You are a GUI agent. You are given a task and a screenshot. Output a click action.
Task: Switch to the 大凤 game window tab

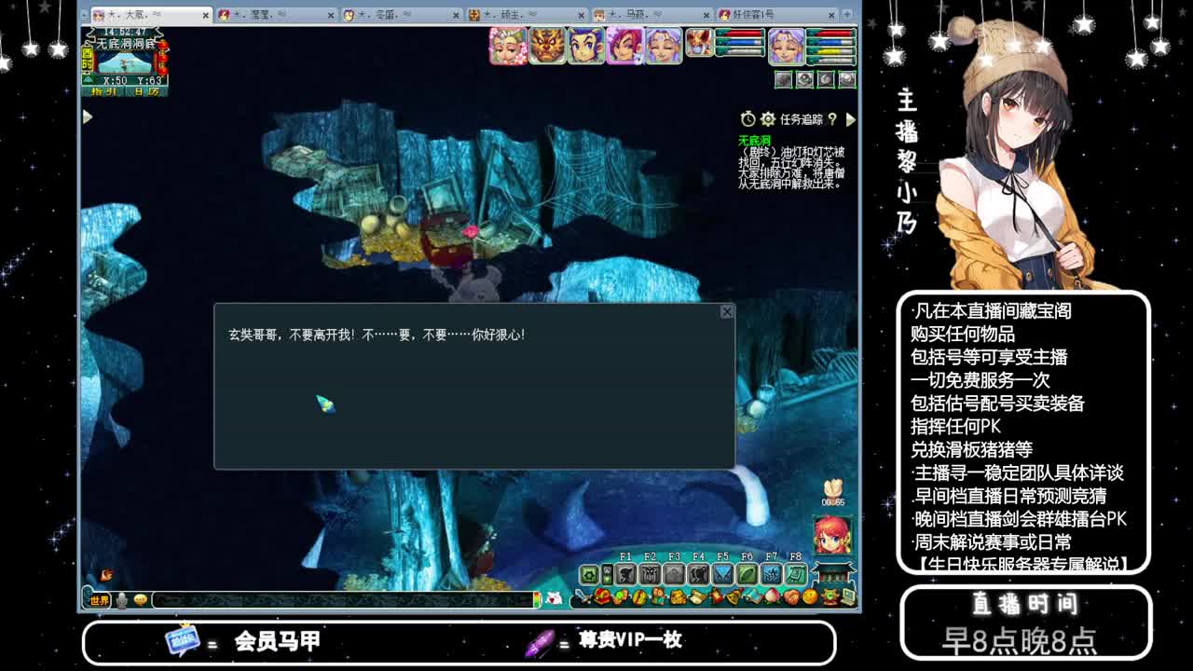pyautogui.click(x=149, y=15)
